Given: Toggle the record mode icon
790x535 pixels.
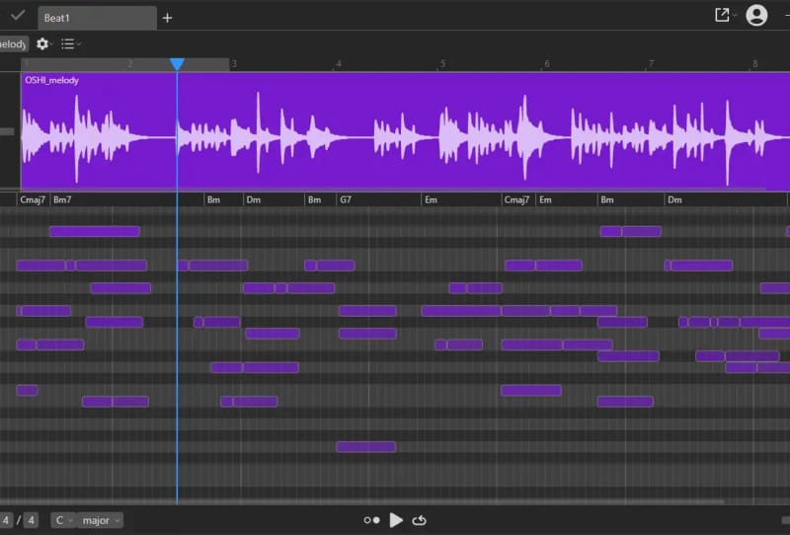Looking at the screenshot, I should [372, 520].
